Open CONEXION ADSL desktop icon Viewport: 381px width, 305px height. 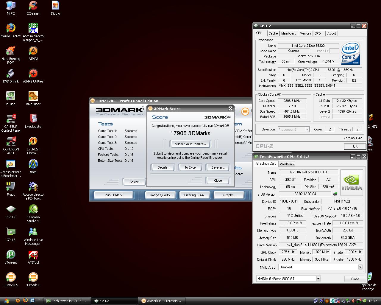click(11, 146)
